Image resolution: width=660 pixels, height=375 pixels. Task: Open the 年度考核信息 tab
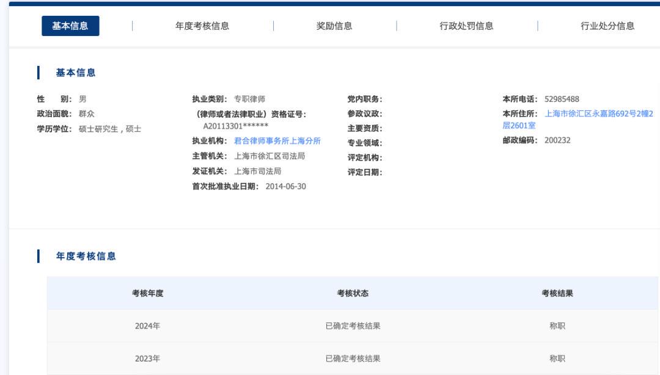(x=202, y=26)
